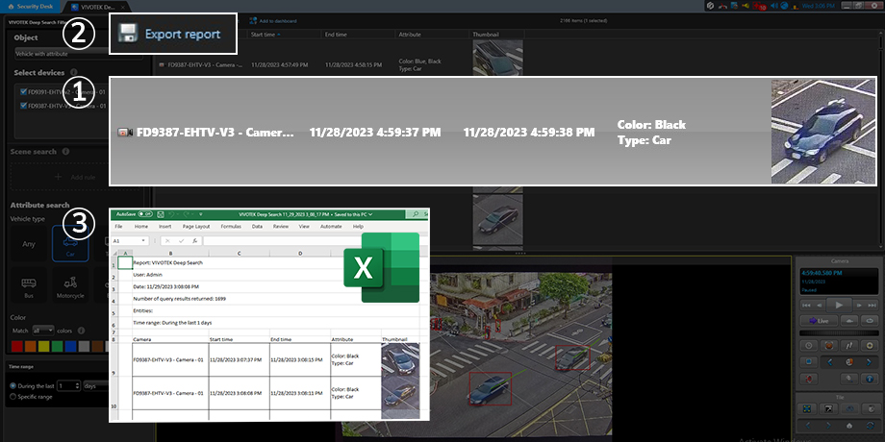885x442 pixels.
Task: Select During the last radio button
Action: coord(13,386)
